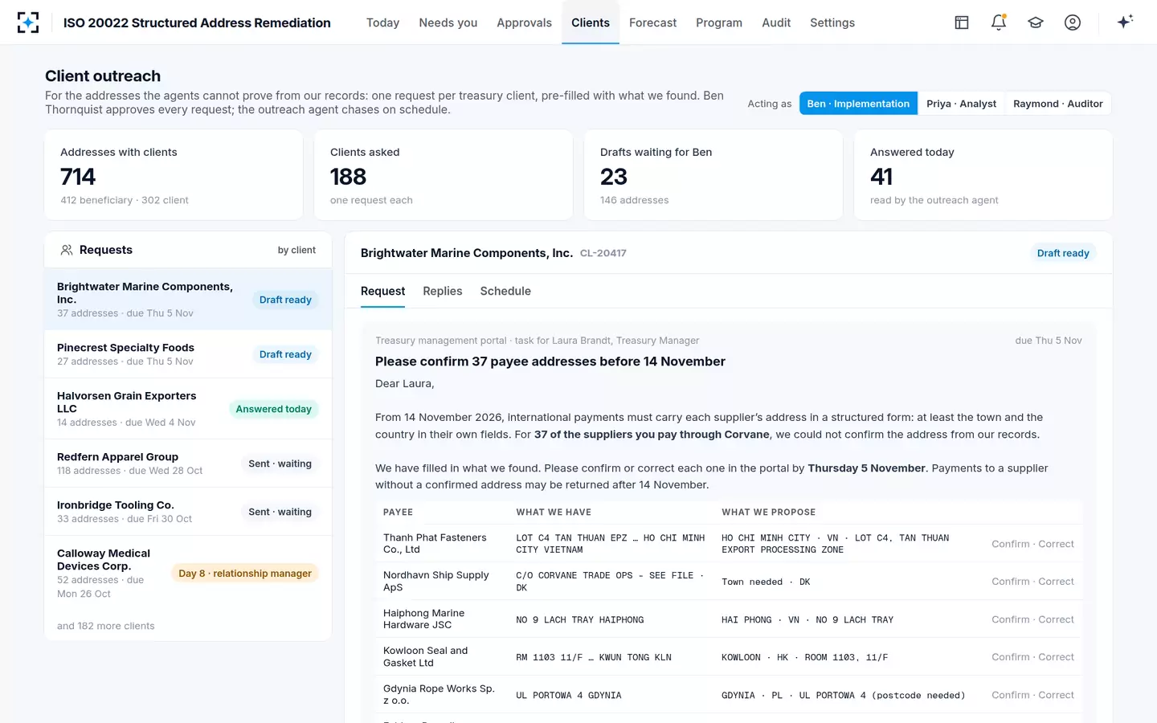Open Settings in the top navigation

tap(832, 22)
